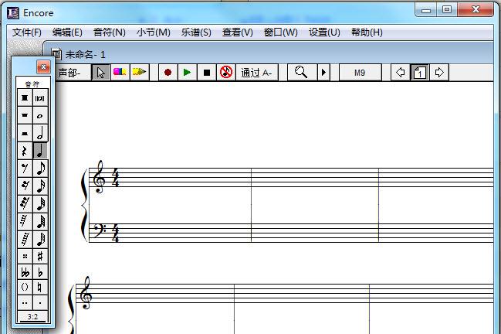
Task: Click the page 1 indicator icon
Action: pyautogui.click(x=419, y=73)
